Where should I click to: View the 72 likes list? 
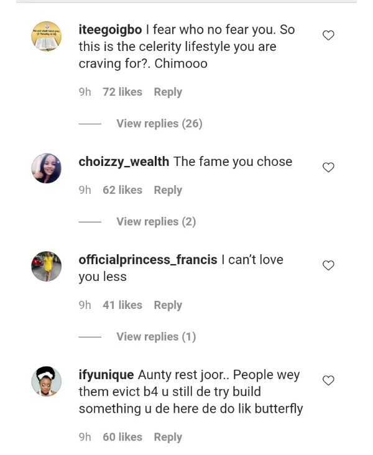(122, 92)
